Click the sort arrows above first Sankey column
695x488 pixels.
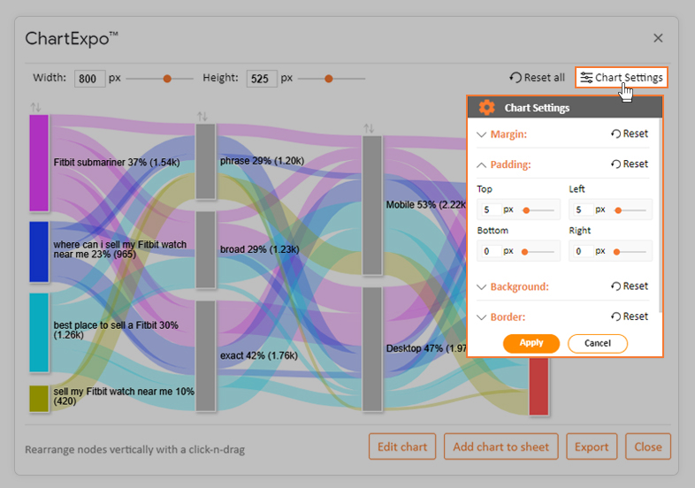coord(35,107)
